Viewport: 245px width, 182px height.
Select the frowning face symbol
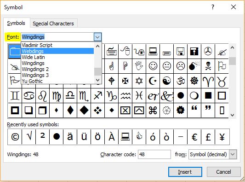coord(181,66)
